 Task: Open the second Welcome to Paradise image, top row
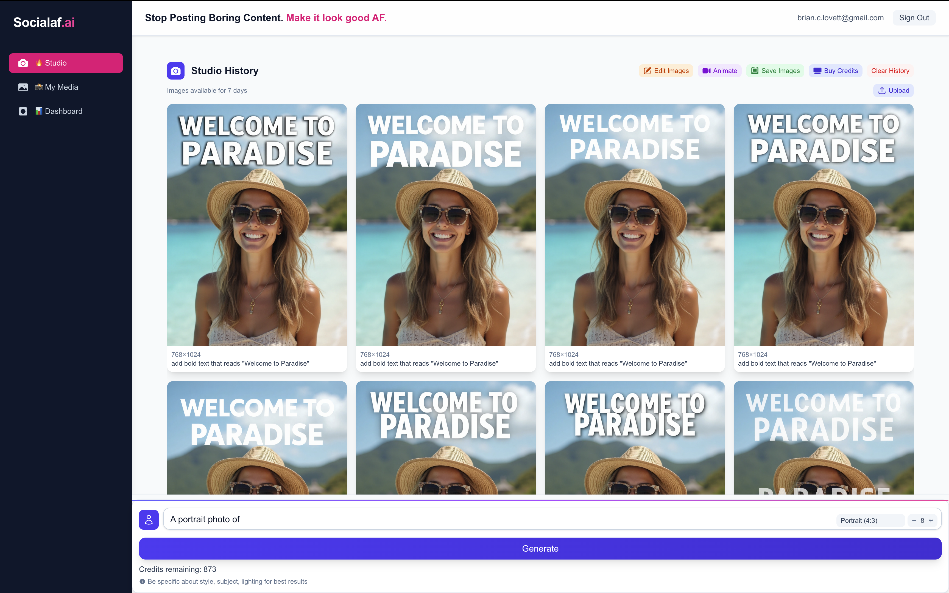(446, 225)
